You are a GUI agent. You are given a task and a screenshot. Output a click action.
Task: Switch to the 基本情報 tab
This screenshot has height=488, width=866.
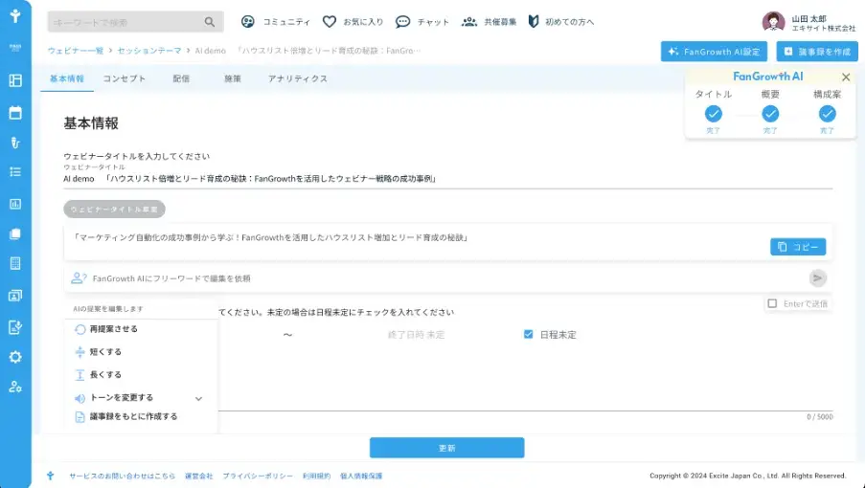coord(67,78)
